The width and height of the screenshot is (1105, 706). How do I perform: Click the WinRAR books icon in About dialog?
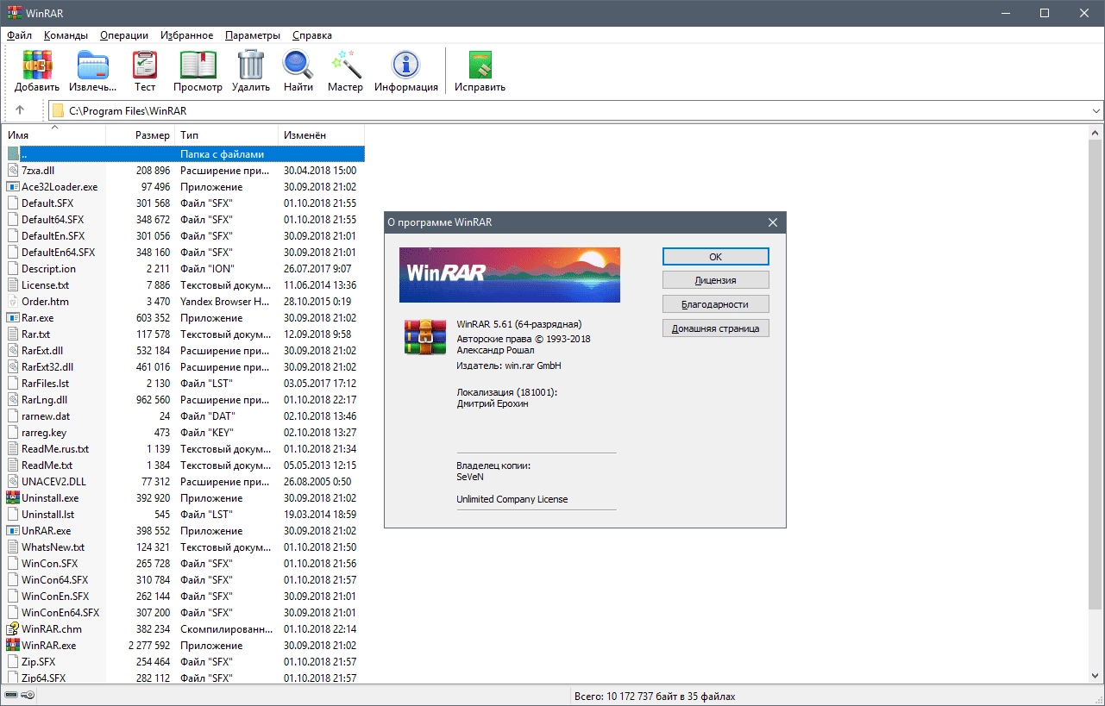click(424, 336)
